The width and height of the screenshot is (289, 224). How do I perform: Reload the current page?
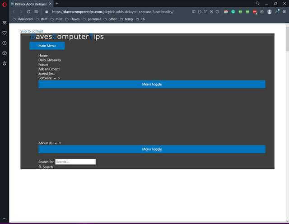pyautogui.click(x=28, y=12)
